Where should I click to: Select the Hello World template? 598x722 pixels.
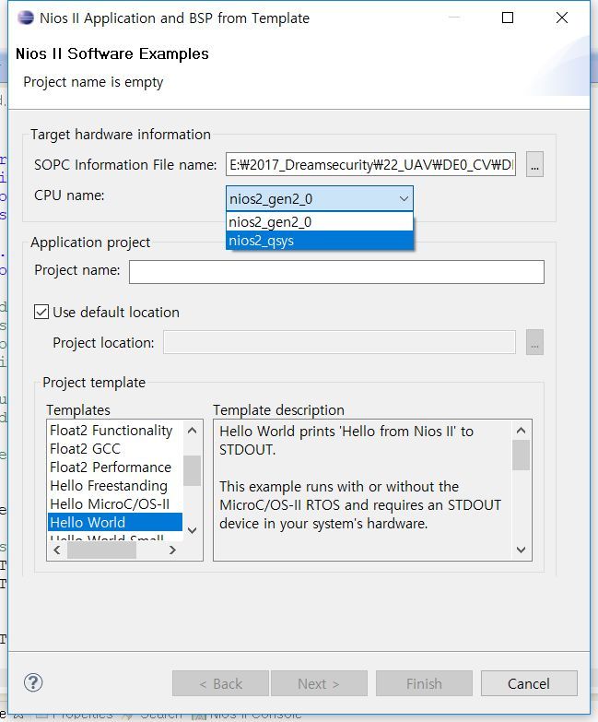pos(115,522)
